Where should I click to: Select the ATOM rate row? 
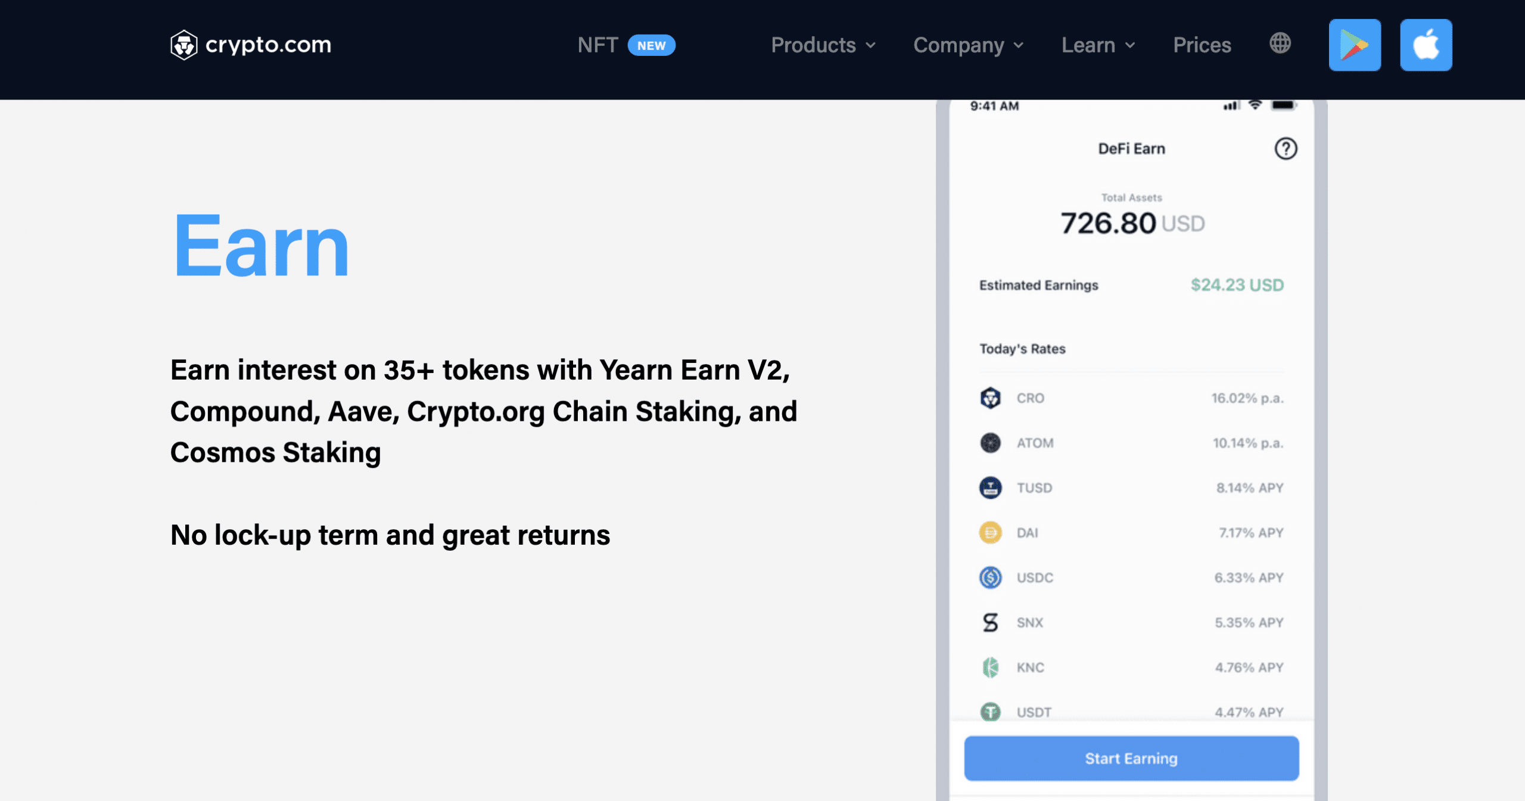coord(1131,443)
